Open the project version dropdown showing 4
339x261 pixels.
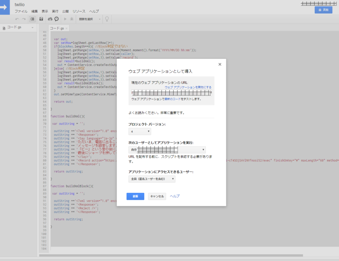pyautogui.click(x=140, y=131)
